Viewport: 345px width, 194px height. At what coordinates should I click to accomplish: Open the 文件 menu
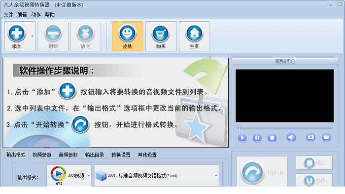pyautogui.click(x=8, y=15)
